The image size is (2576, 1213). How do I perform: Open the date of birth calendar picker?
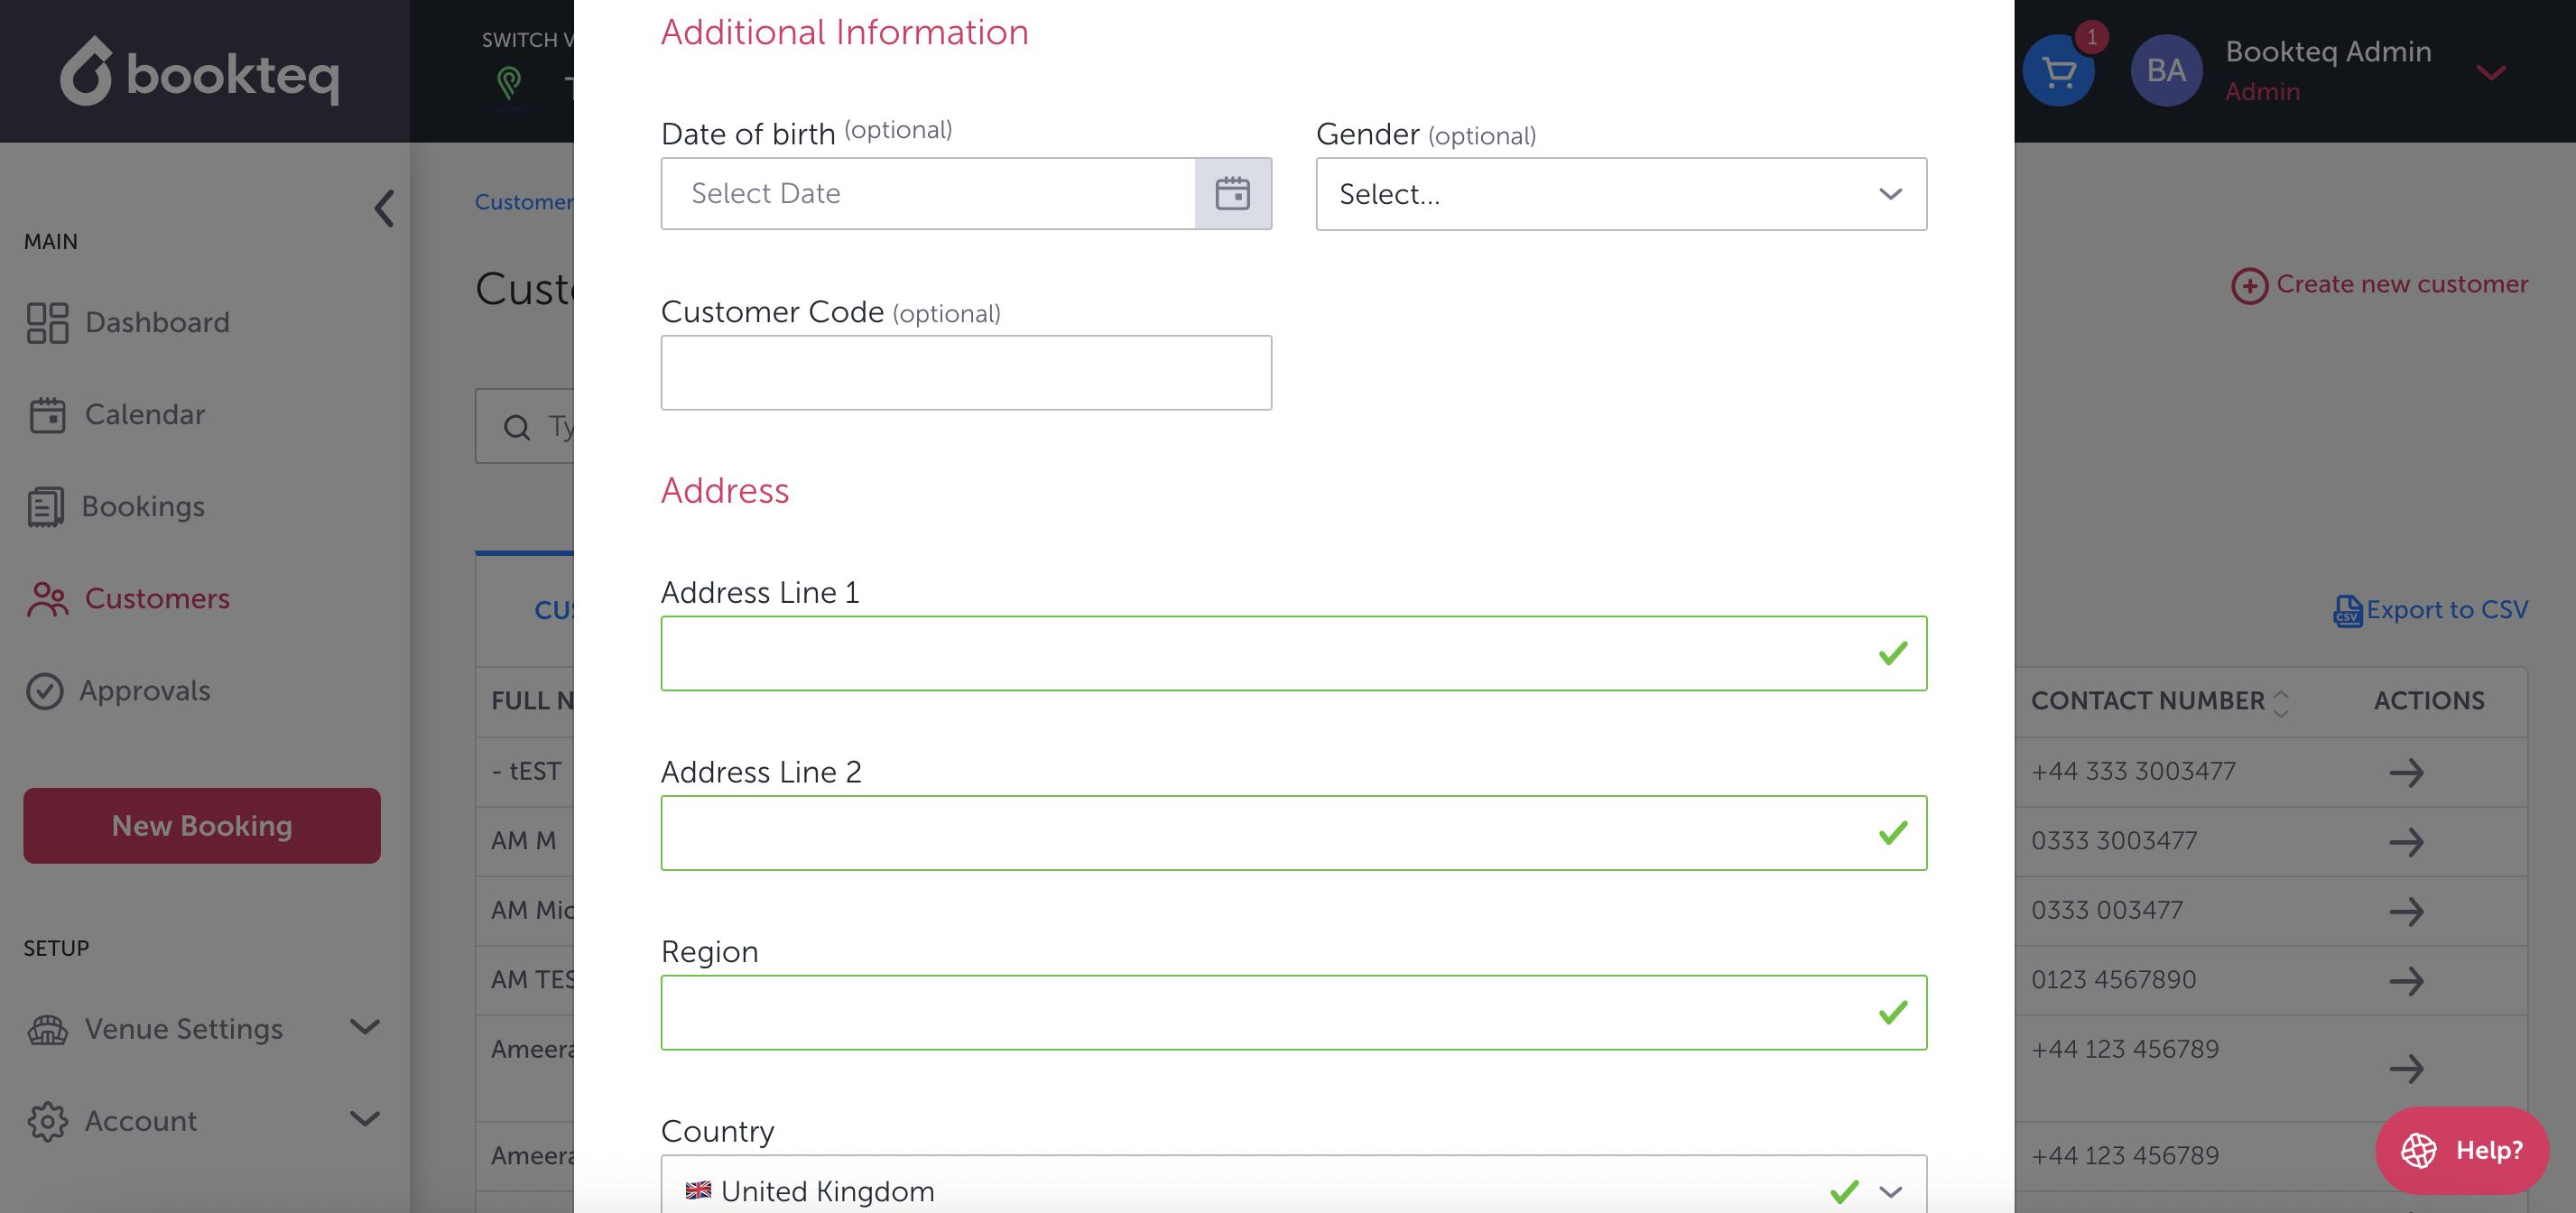pyautogui.click(x=1232, y=193)
